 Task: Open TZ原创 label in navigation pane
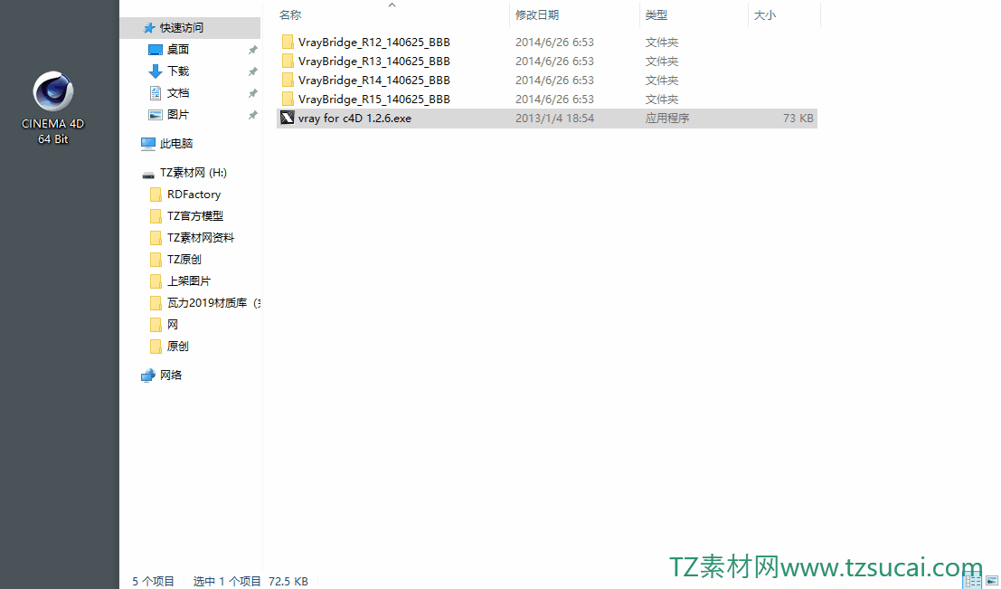184,260
